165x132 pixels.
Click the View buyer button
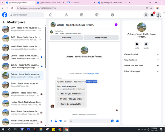click(x=66, y=38)
